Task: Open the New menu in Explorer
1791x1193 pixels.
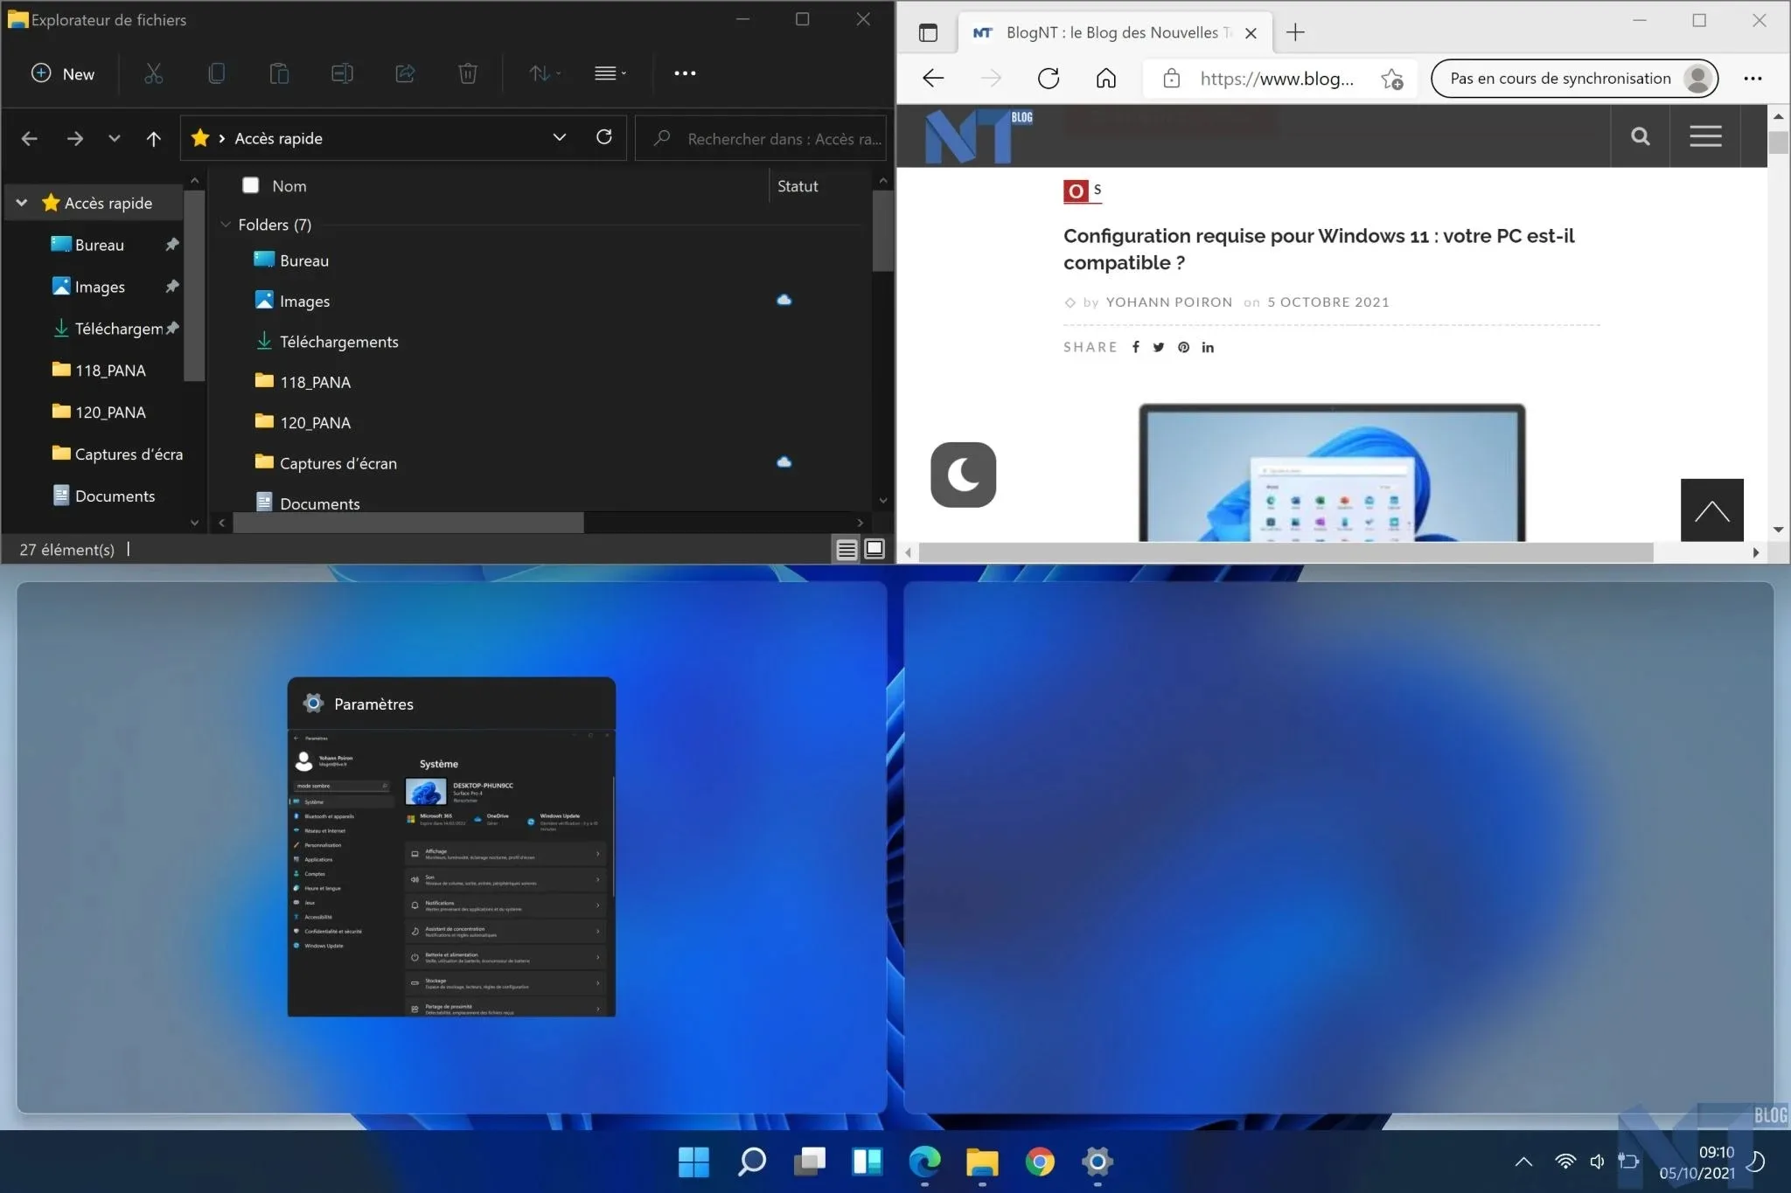Action: pos(63,73)
